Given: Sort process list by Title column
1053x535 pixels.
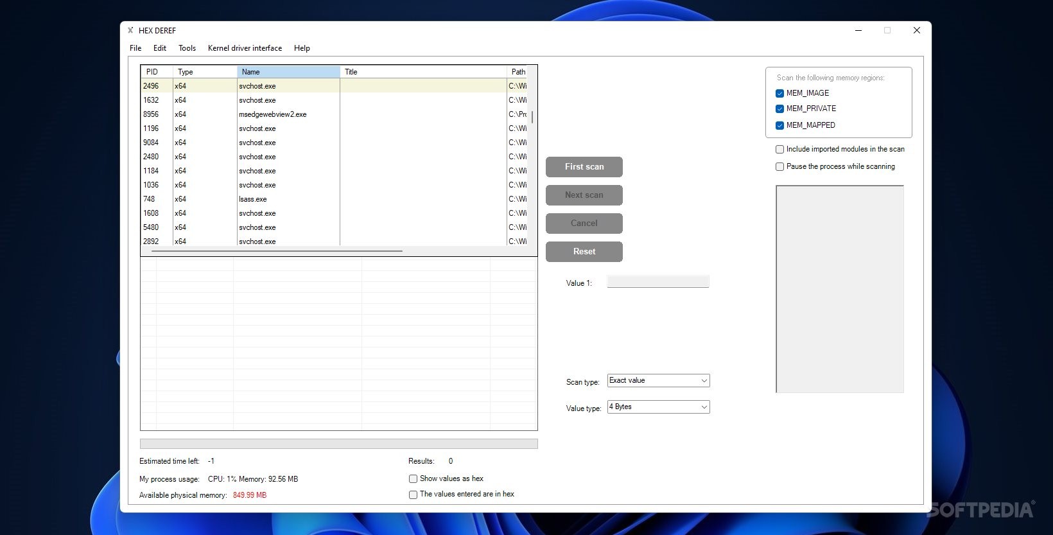Looking at the screenshot, I should coord(423,72).
